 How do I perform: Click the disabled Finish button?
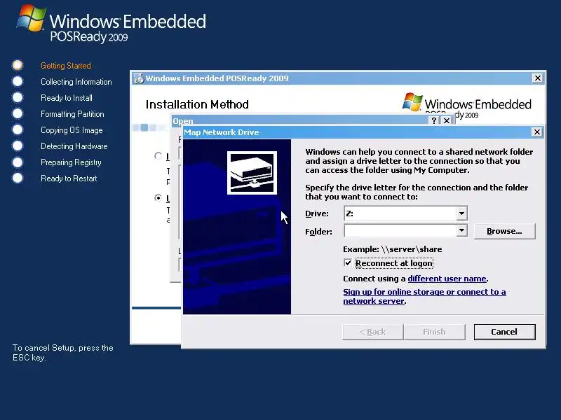434,332
